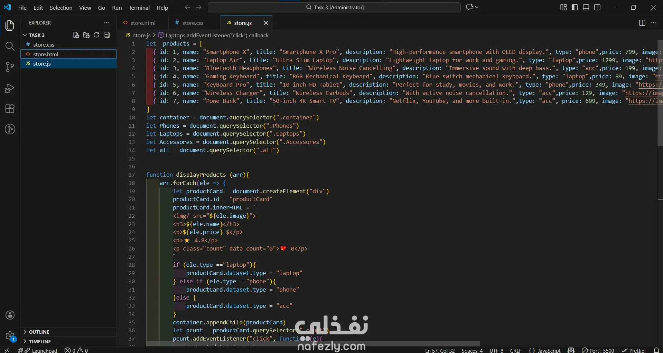Go forward with the navigation arrow
663x353 pixels.
pos(199,7)
